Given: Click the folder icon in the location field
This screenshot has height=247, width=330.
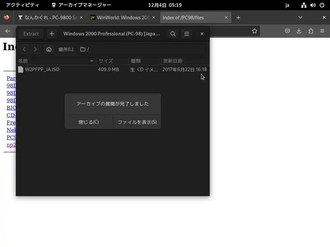Looking at the screenshot, I should point(83,49).
